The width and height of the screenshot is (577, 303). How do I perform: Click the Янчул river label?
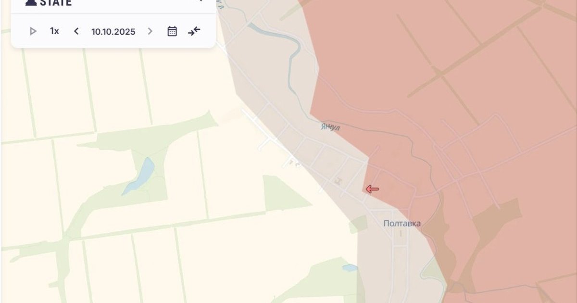click(x=330, y=127)
